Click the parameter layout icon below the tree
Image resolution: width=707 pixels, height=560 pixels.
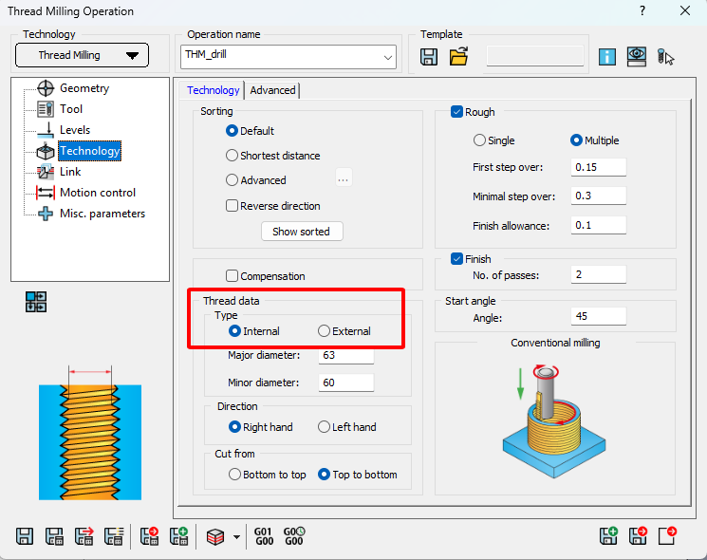pos(36,302)
